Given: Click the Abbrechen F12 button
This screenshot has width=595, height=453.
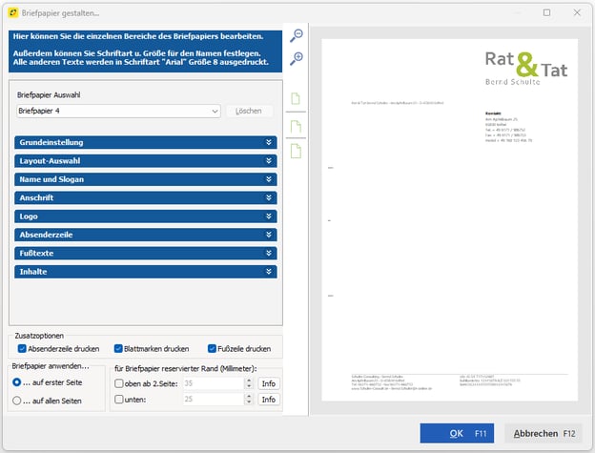Looking at the screenshot, I should click(x=543, y=433).
